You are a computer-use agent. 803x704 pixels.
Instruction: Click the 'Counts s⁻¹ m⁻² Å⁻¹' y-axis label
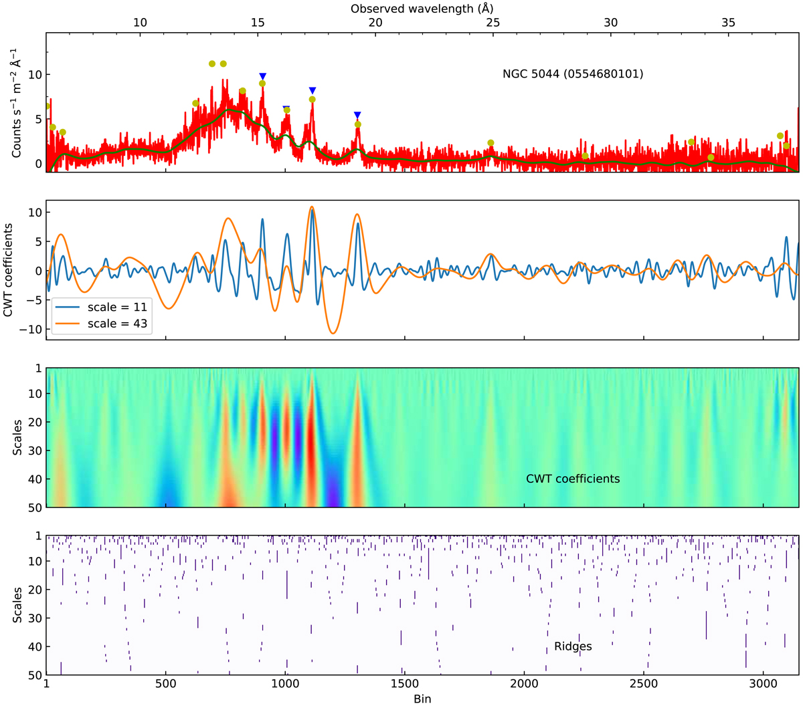[x=17, y=103]
